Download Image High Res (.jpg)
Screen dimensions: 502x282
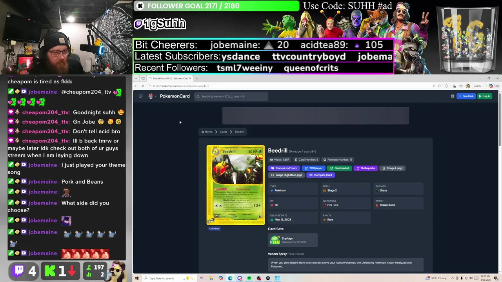pos(286,175)
